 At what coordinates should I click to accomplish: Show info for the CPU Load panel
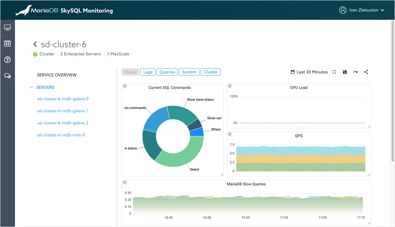pyautogui.click(x=230, y=86)
